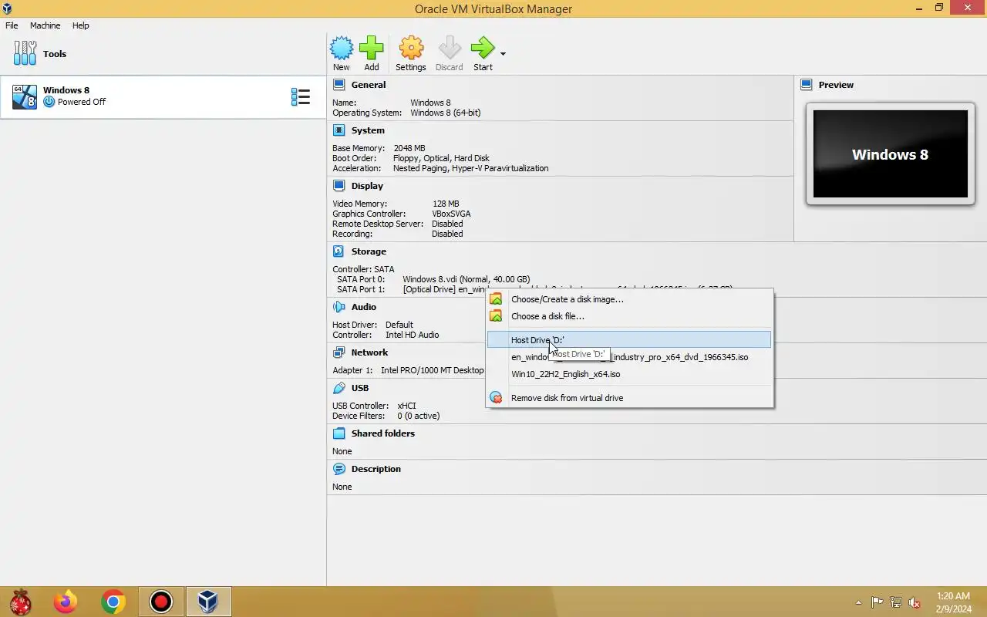Viewport: 987px width, 617px height.
Task: Open the Machine menu
Action: click(x=45, y=25)
